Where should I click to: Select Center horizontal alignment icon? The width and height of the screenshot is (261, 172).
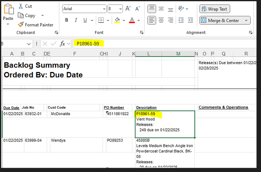coord(161,20)
